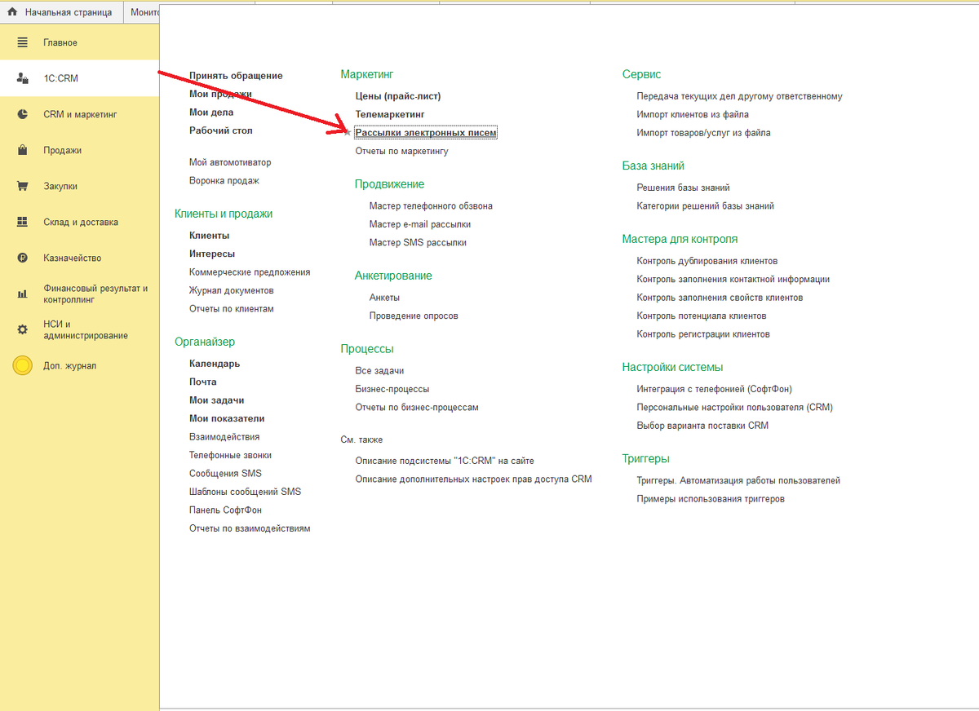Click the 1C:CRM person icon

tap(24, 78)
